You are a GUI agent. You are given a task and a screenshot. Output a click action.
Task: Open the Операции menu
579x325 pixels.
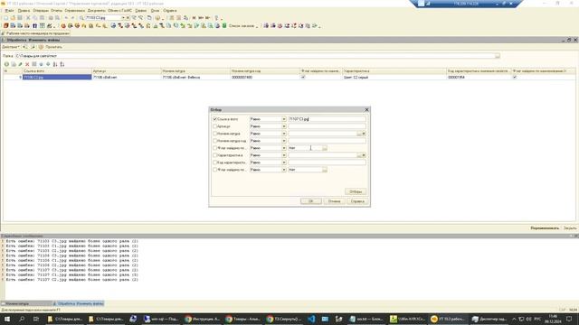[41, 11]
